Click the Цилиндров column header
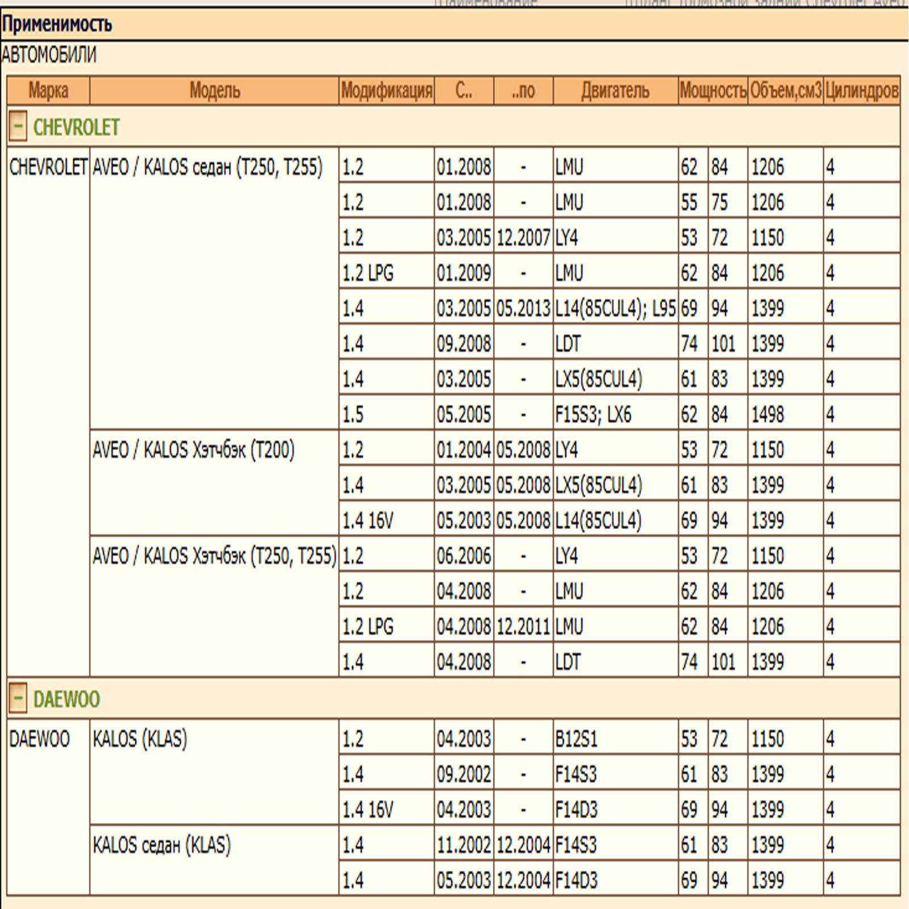The height and width of the screenshot is (909, 909). tap(861, 90)
